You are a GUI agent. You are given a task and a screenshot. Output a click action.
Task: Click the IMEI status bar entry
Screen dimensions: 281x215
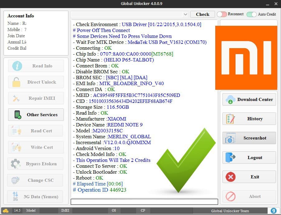65,211
